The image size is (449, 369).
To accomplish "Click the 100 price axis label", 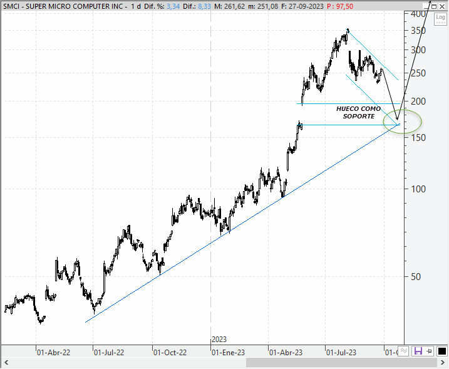I will 418,189.
